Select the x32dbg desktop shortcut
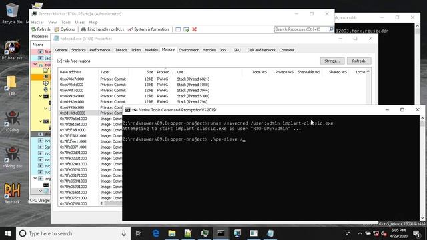Screen dimensions: 427x240 click(12, 121)
